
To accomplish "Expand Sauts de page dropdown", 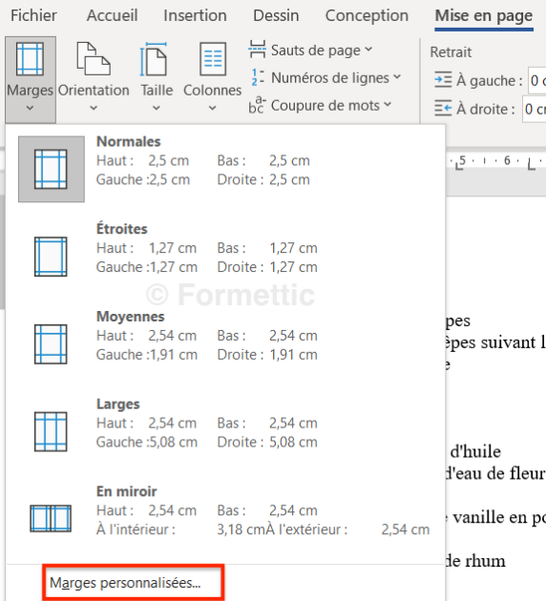I will [310, 51].
